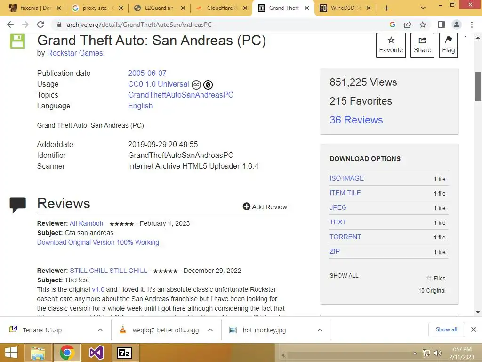Open downloaded Terraria 1.1.zip file
The height and width of the screenshot is (362, 482).
point(42,330)
